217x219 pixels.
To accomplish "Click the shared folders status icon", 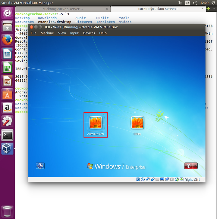I will pos(157,179).
